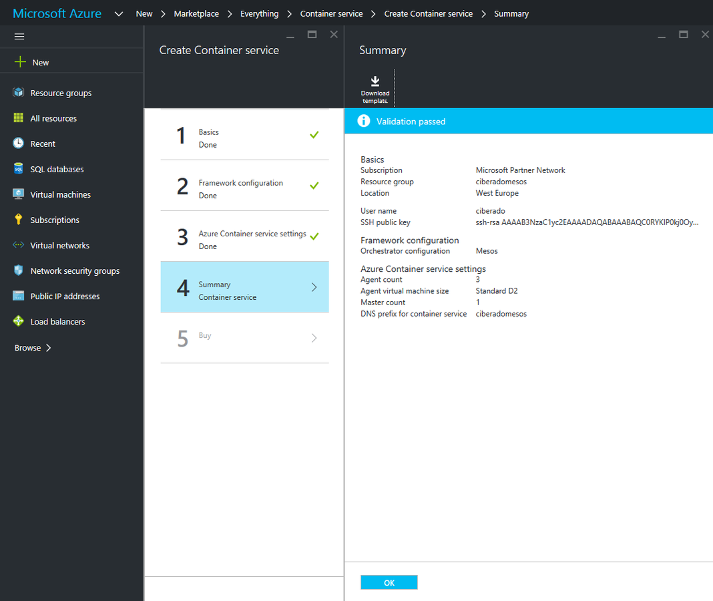The image size is (713, 601).
Task: Open Resource groups in sidebar
Action: pyautogui.click(x=61, y=93)
